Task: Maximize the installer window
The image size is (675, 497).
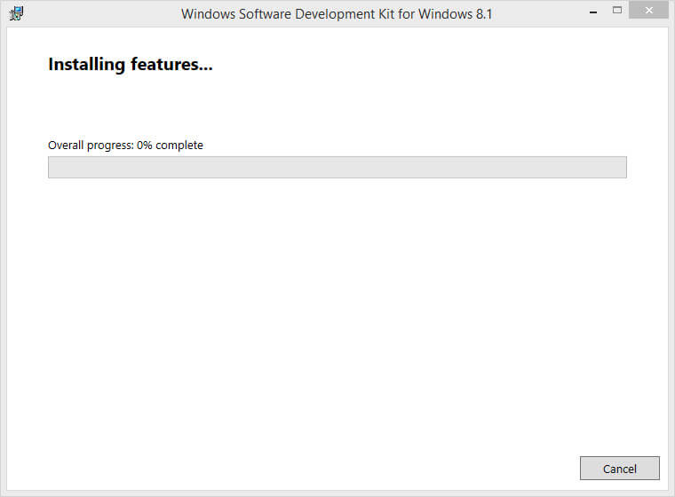Action: coord(617,12)
